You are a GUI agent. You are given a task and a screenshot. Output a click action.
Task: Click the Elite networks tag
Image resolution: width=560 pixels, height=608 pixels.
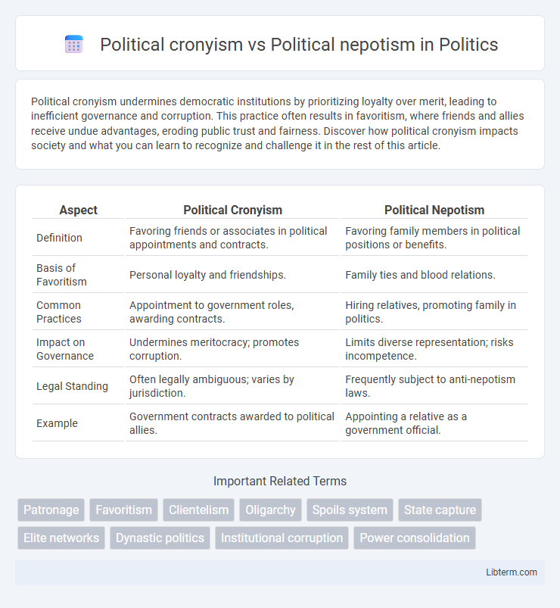pyautogui.click(x=61, y=538)
